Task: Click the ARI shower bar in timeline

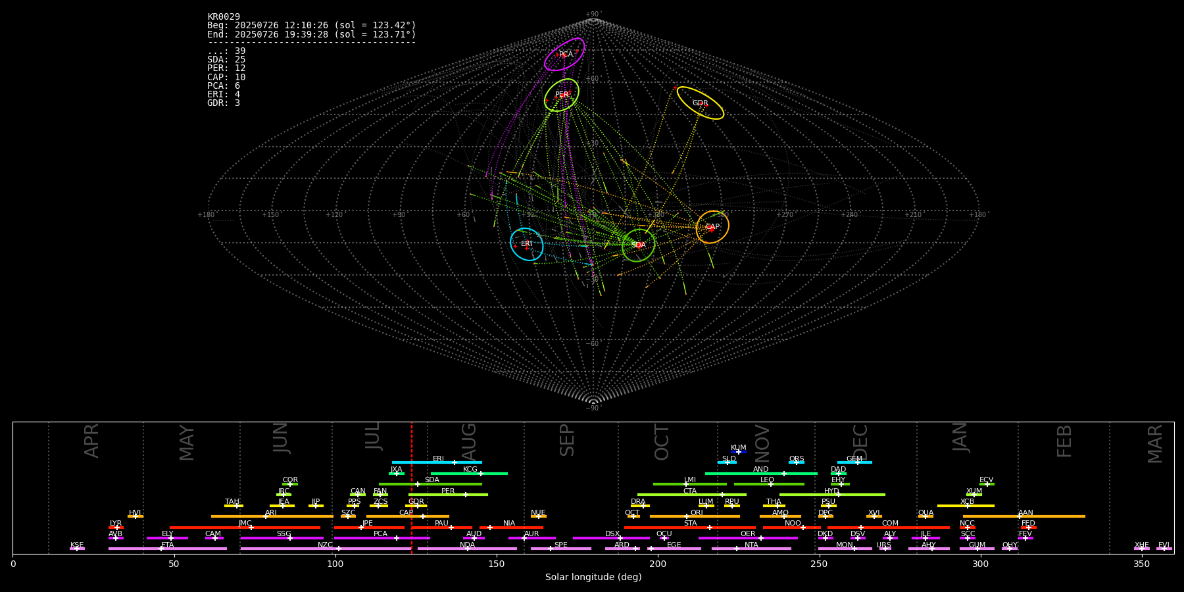Action: click(272, 516)
